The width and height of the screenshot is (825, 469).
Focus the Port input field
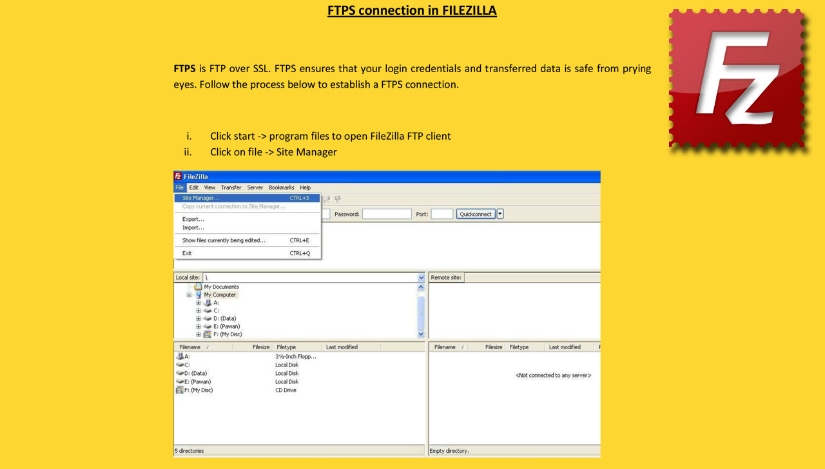[x=442, y=214]
